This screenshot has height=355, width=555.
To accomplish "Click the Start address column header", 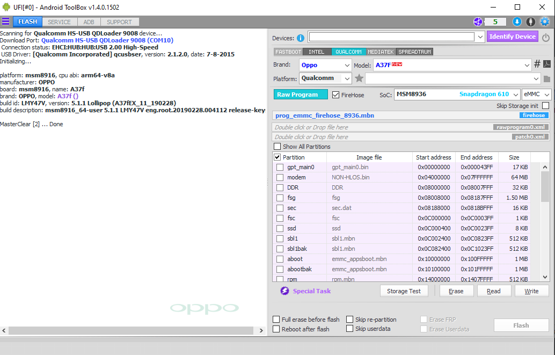I will (433, 157).
